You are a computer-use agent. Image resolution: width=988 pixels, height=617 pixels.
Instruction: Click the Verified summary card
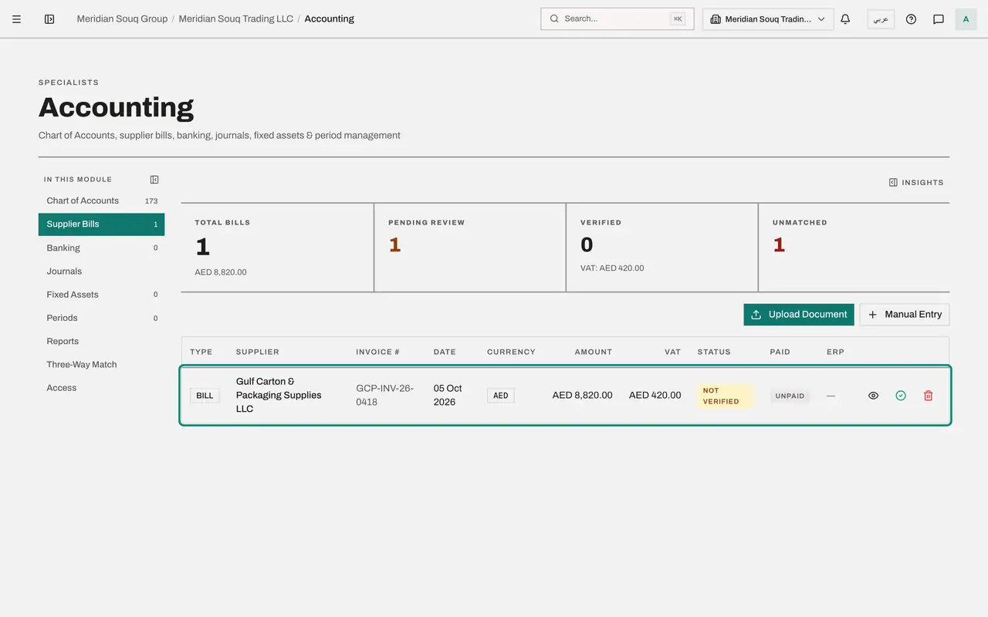pos(662,248)
